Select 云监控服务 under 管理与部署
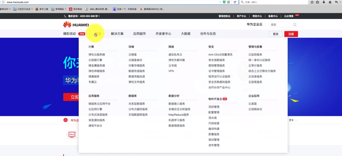This screenshot has width=342, height=156. [x=255, y=54]
